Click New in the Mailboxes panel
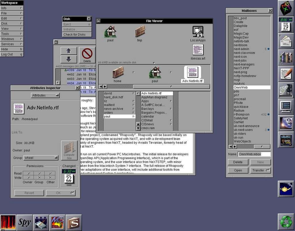This screenshot has height=231, width=295. tap(260, 162)
